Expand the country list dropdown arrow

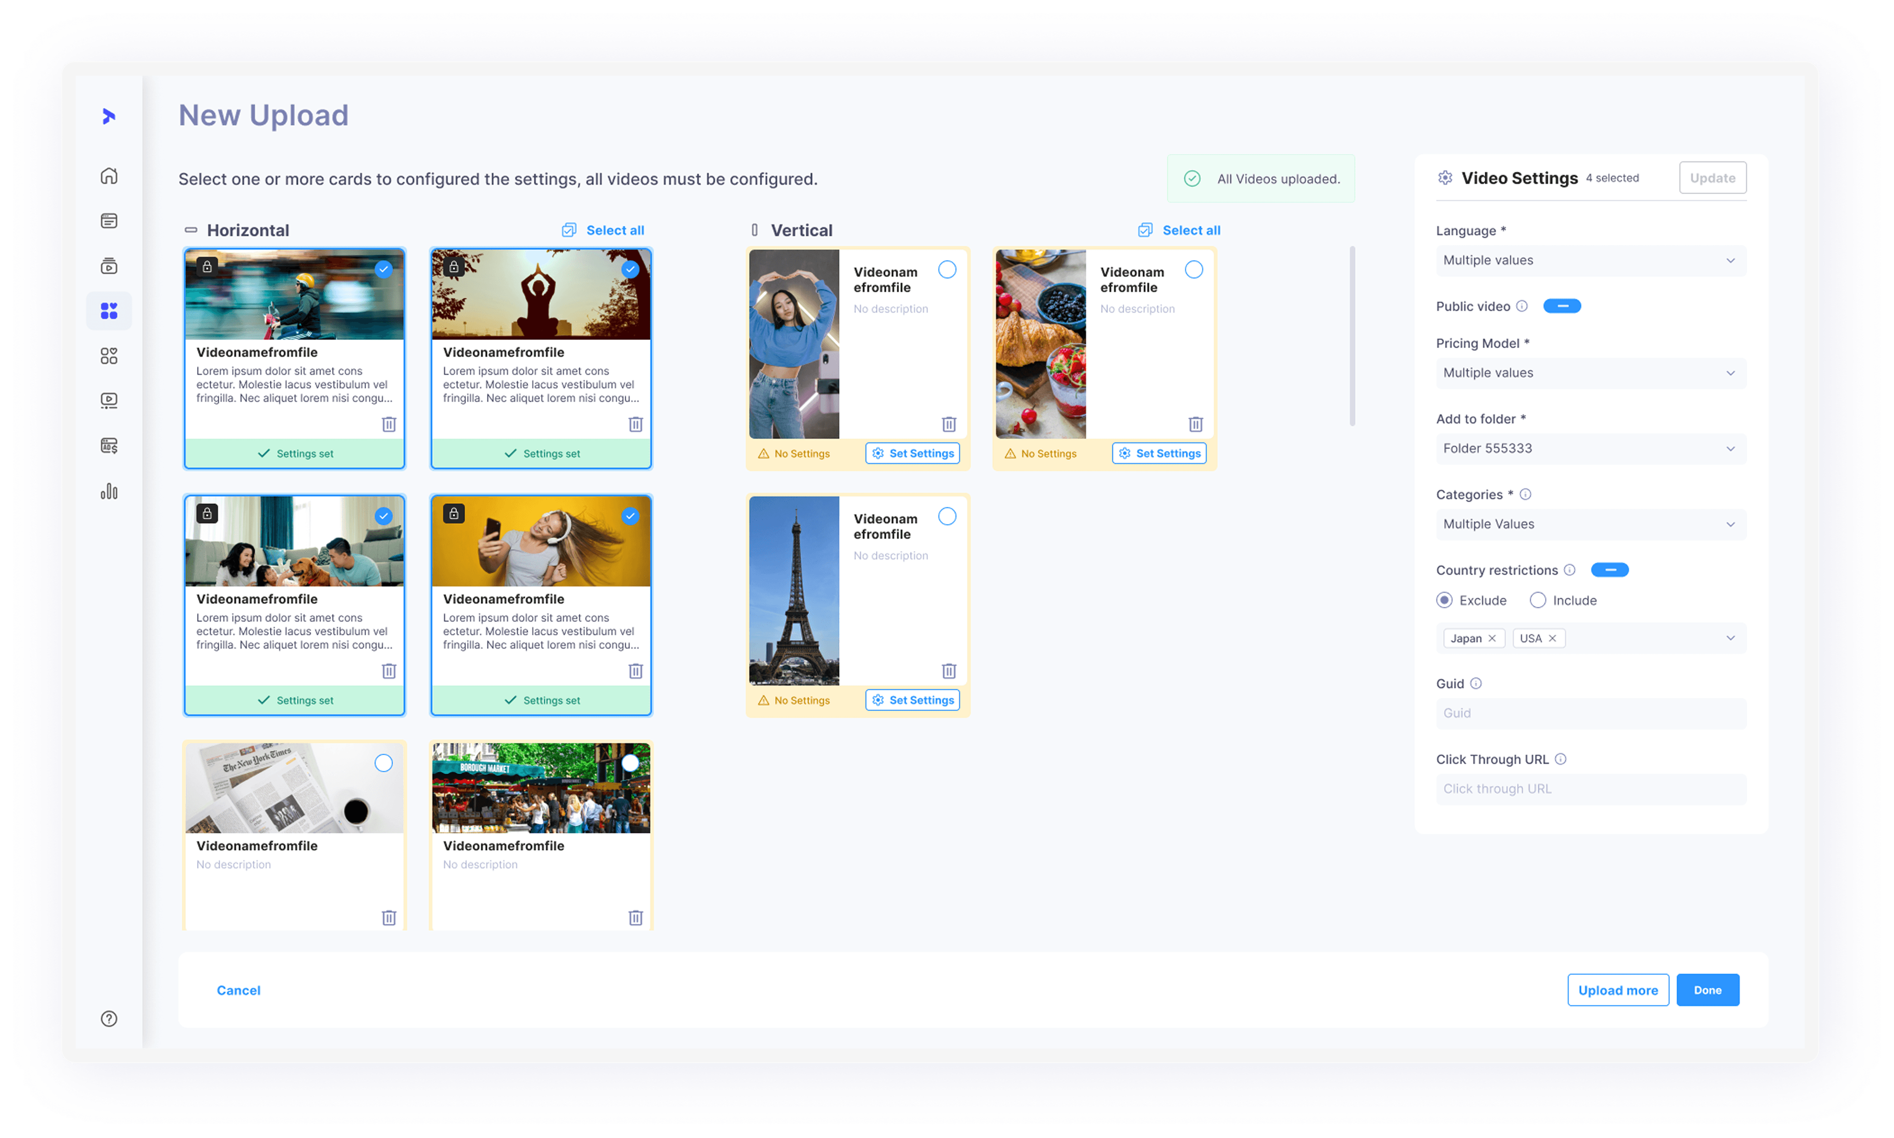click(x=1730, y=638)
